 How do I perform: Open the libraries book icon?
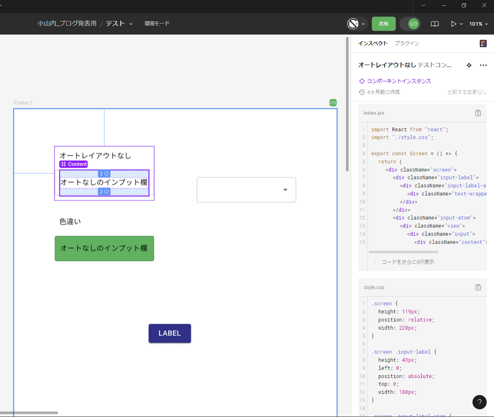pos(435,24)
